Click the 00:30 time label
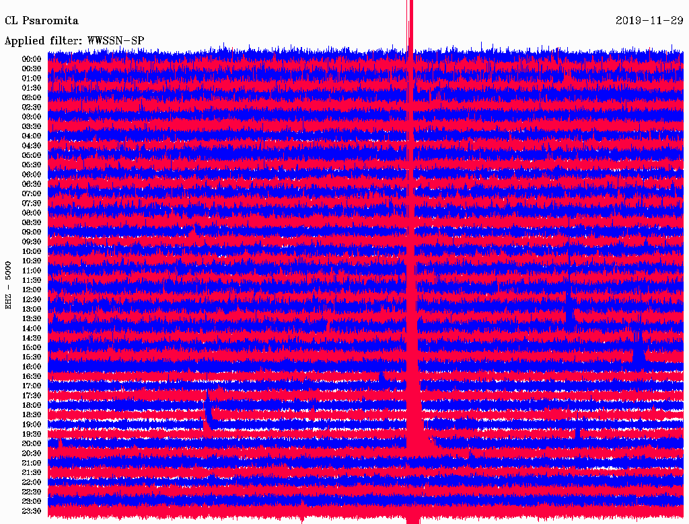The height and width of the screenshot is (524, 689). coord(32,69)
